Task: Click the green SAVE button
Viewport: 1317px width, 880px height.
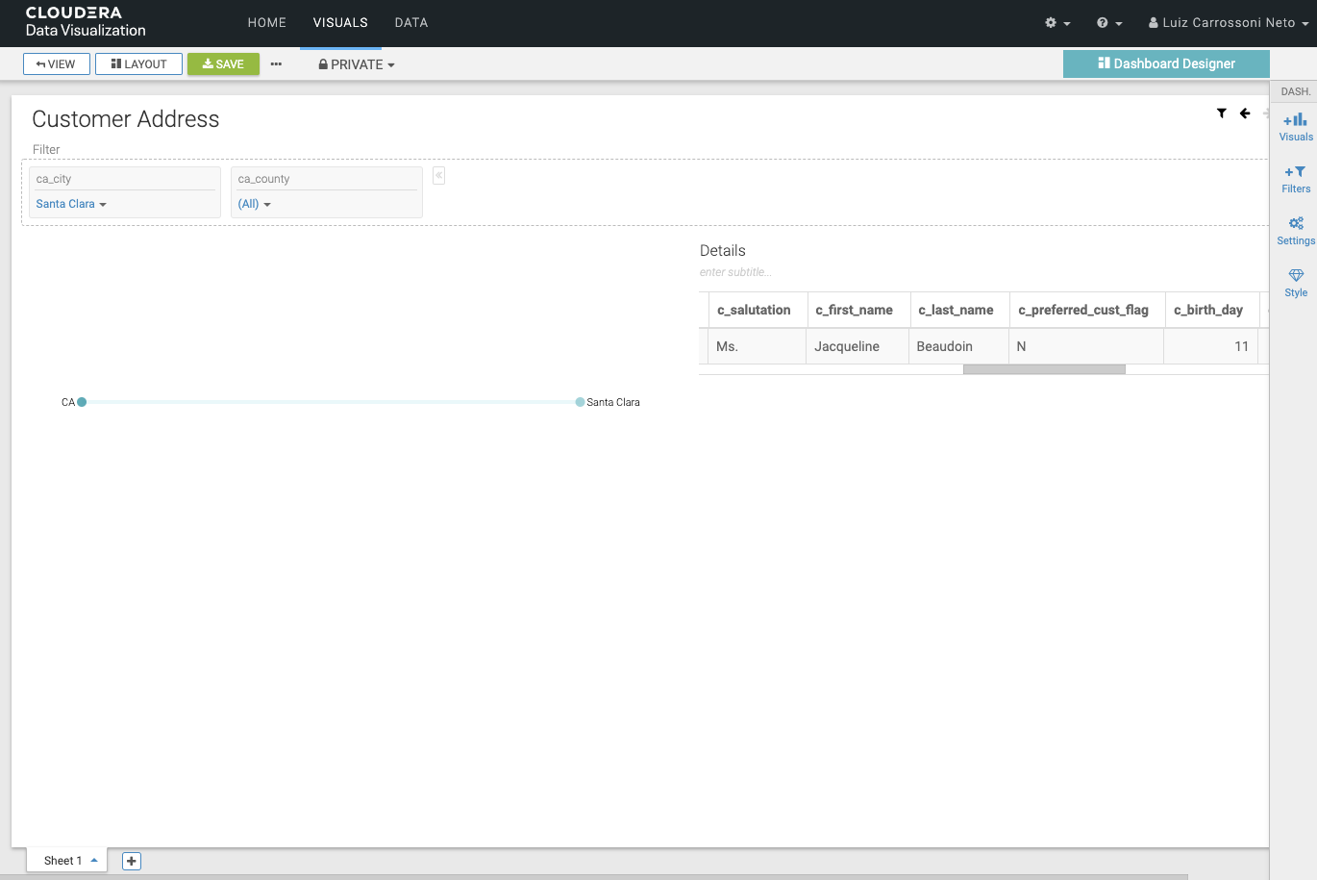Action: (x=223, y=63)
